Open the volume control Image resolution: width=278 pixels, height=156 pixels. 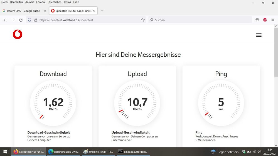pyautogui.click(x=259, y=152)
